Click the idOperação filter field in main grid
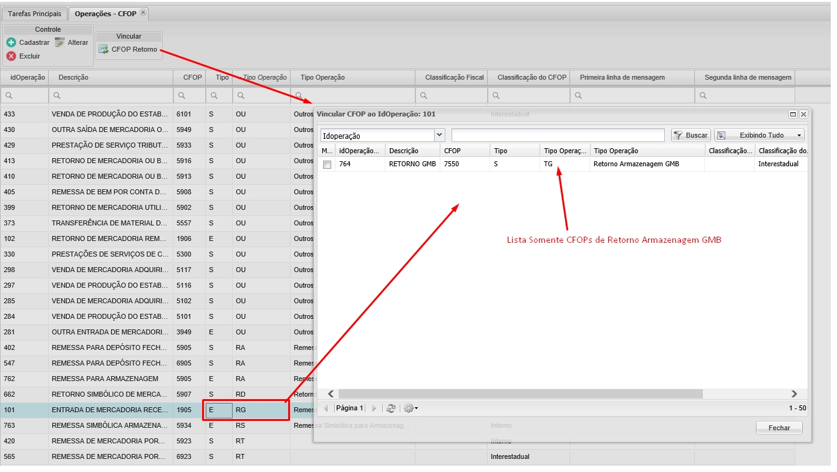Image resolution: width=837 pixels, height=472 pixels. click(24, 95)
